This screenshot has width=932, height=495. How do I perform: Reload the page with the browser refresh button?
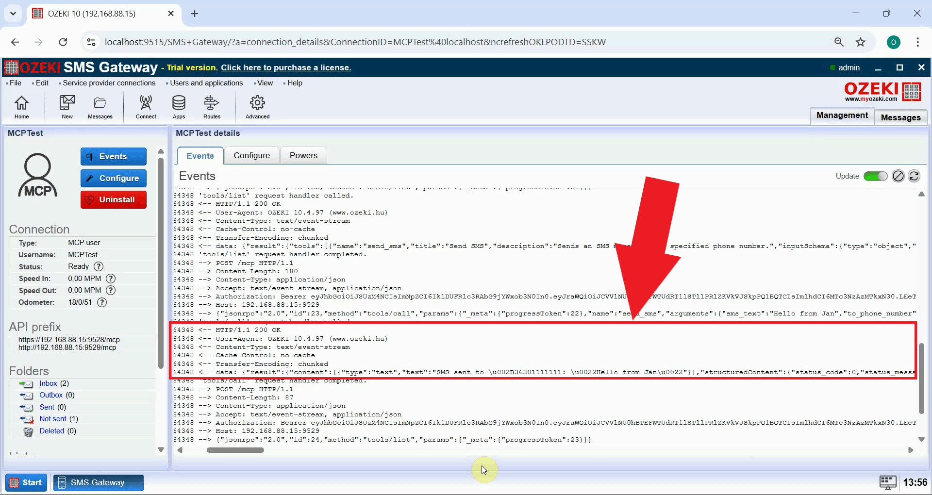63,42
